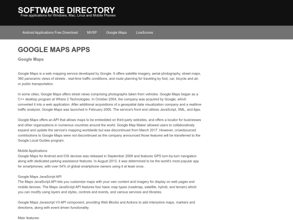The image size is (293, 220).
Task: Select Google Maps in navigation bar
Action: (116, 33)
